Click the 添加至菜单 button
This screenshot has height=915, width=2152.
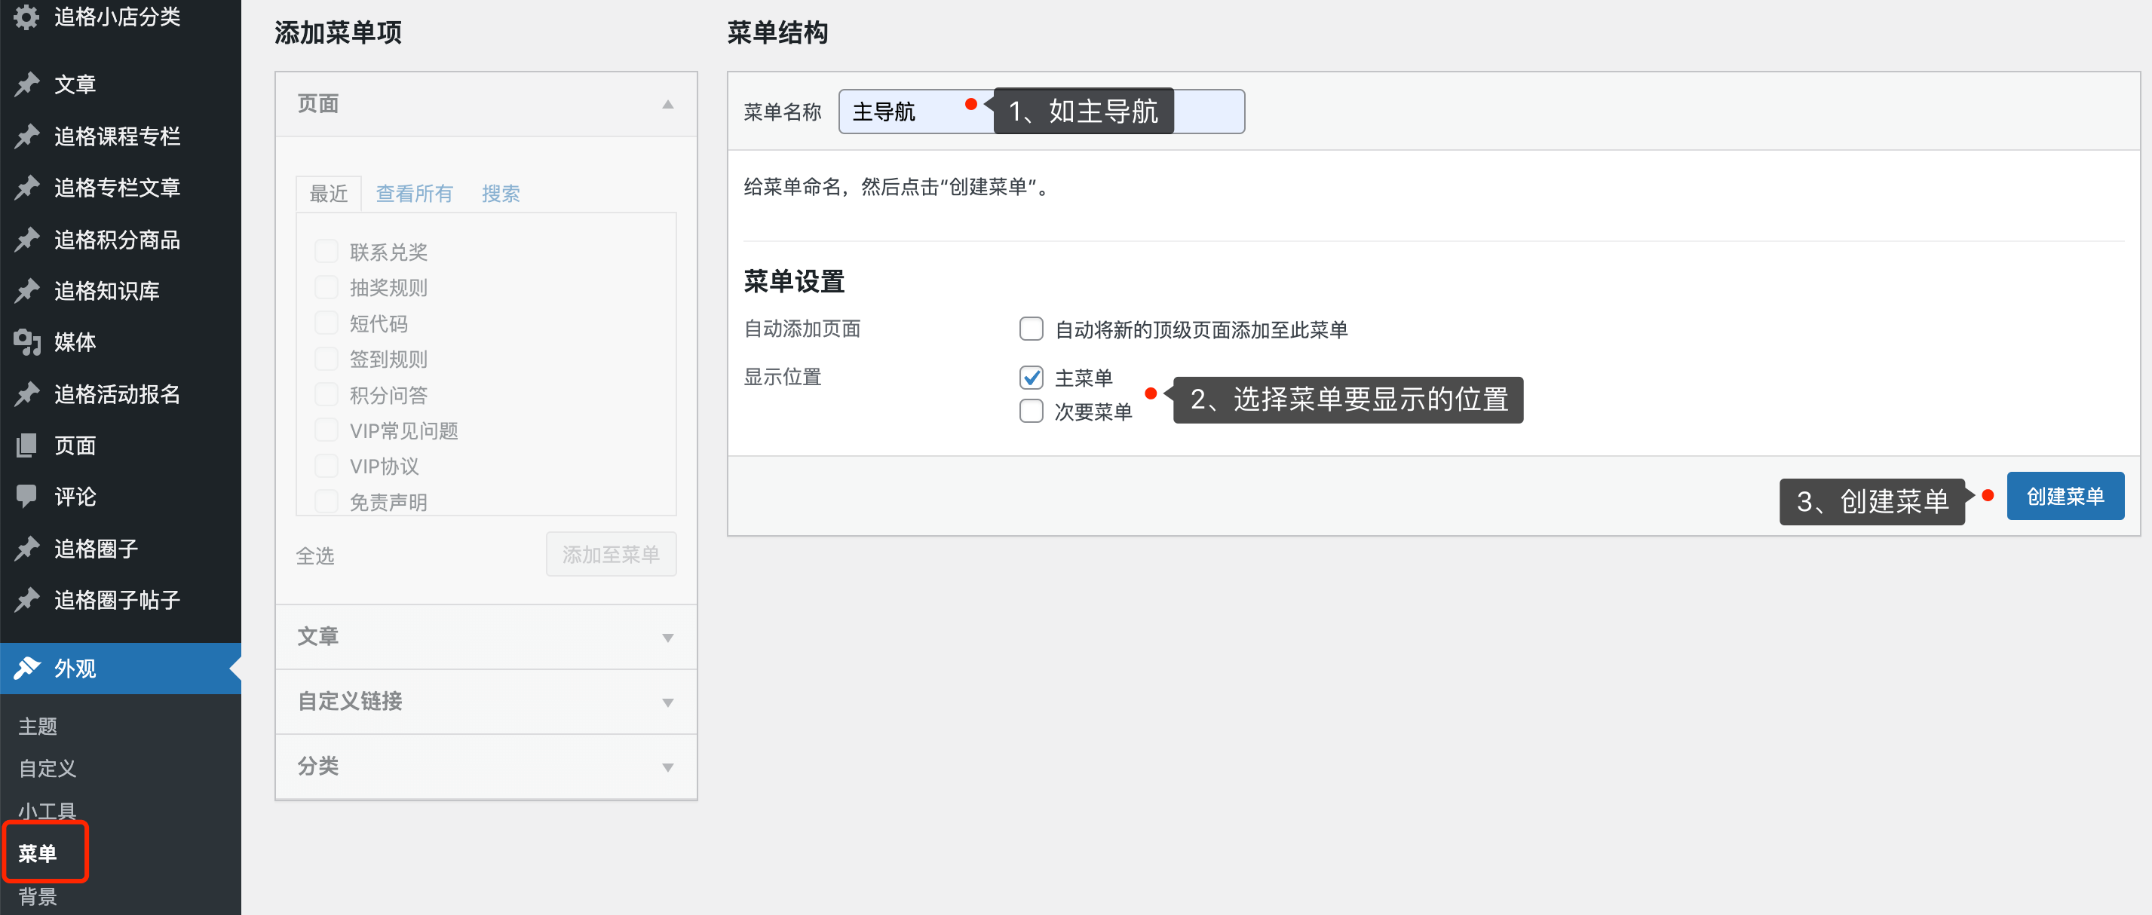[x=611, y=554]
